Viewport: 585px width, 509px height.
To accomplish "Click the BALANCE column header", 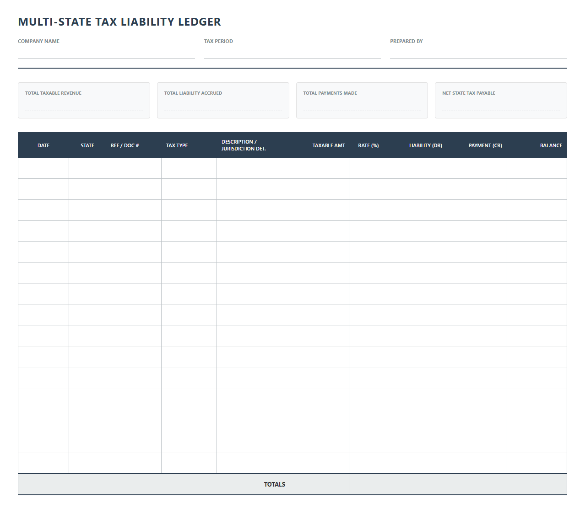I will coord(537,145).
